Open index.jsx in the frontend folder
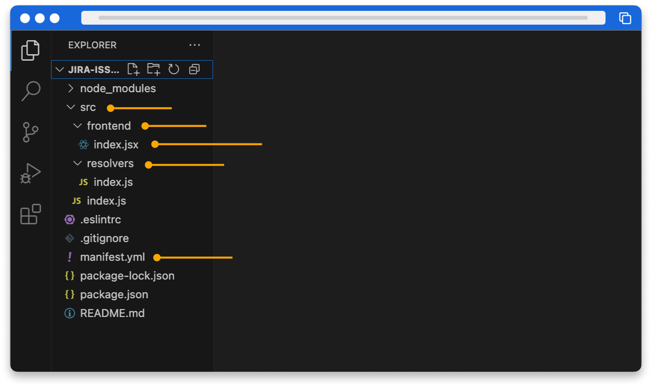The height and width of the screenshot is (387, 652). click(116, 145)
